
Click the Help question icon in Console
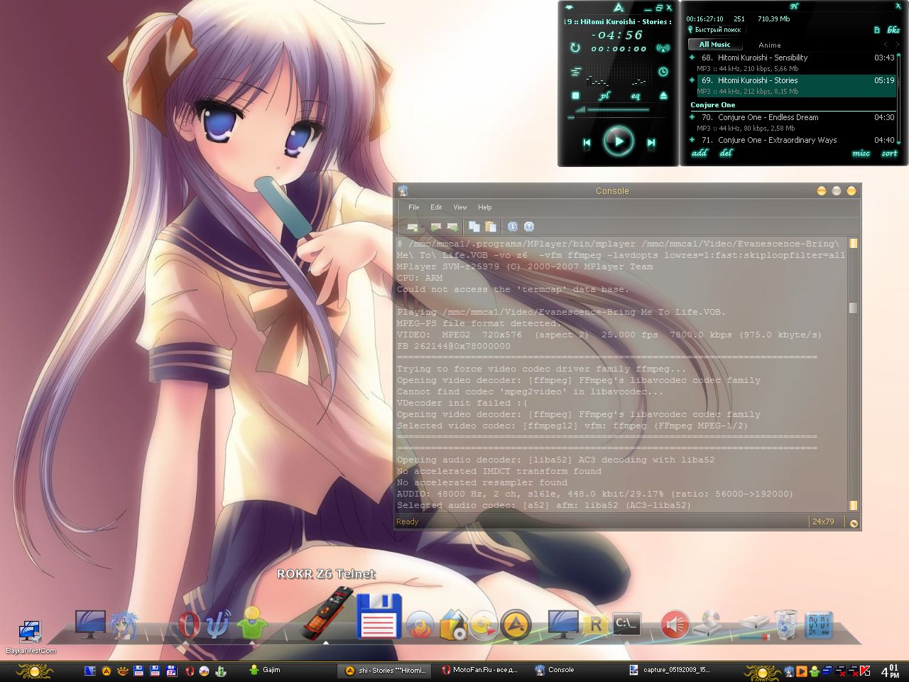[529, 227]
